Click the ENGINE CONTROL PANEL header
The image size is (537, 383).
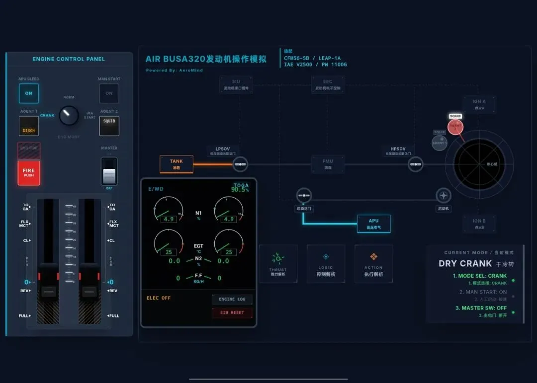click(x=69, y=59)
